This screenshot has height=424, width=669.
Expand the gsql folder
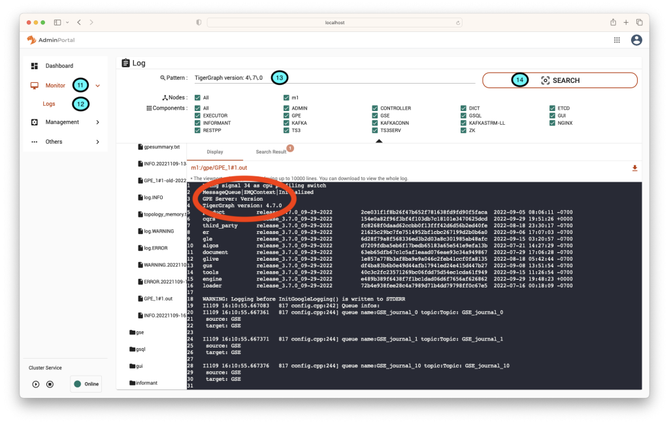point(137,349)
